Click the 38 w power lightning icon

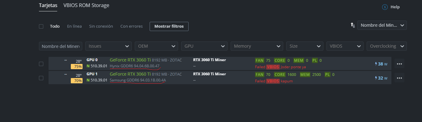pyautogui.click(x=376, y=64)
